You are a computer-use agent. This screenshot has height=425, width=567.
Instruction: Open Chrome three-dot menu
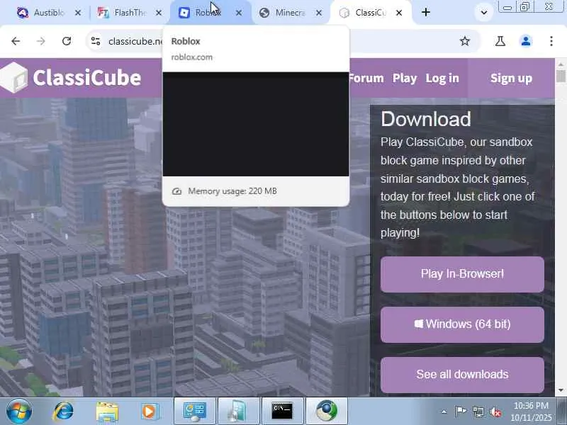pos(551,41)
